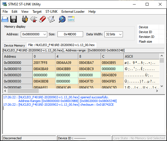This screenshot has height=141, width=167.
Task: Select memory cell 20017FF8
Action: point(44,63)
